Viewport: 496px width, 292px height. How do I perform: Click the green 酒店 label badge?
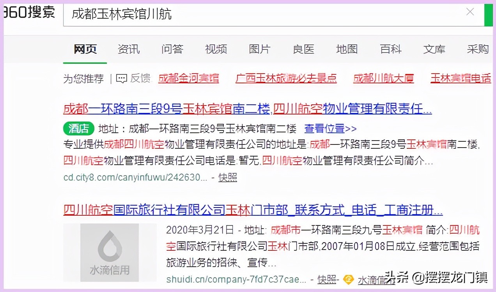point(78,128)
